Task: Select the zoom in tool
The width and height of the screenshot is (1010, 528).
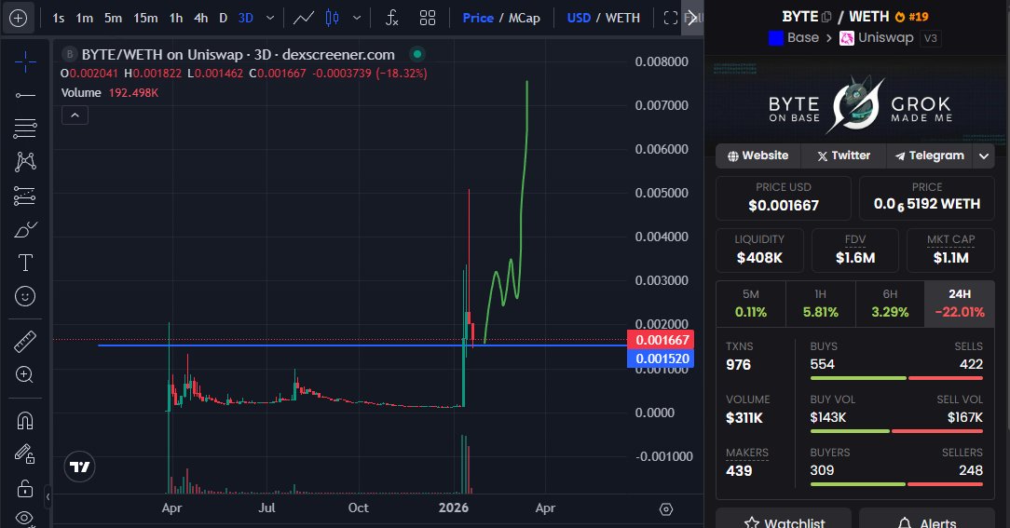Action: [x=25, y=374]
